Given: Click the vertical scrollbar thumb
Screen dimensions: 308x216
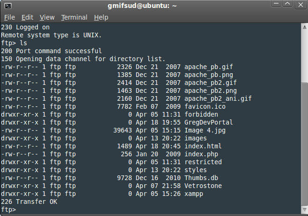Looking at the screenshot, I should click(x=304, y=144).
